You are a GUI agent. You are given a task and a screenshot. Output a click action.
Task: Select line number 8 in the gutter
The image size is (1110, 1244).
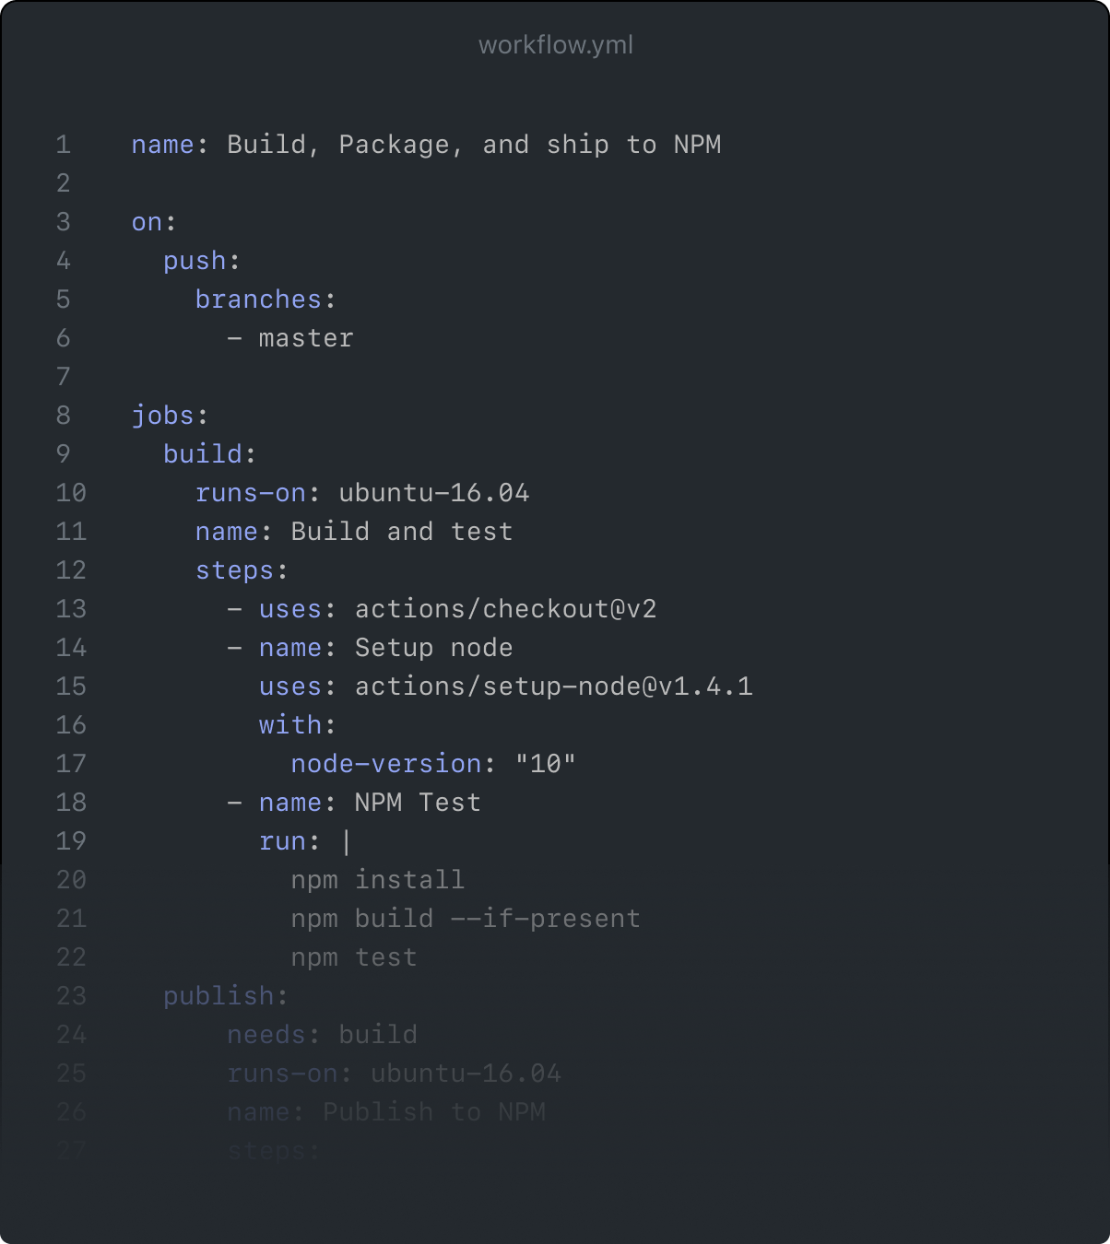[x=63, y=416]
